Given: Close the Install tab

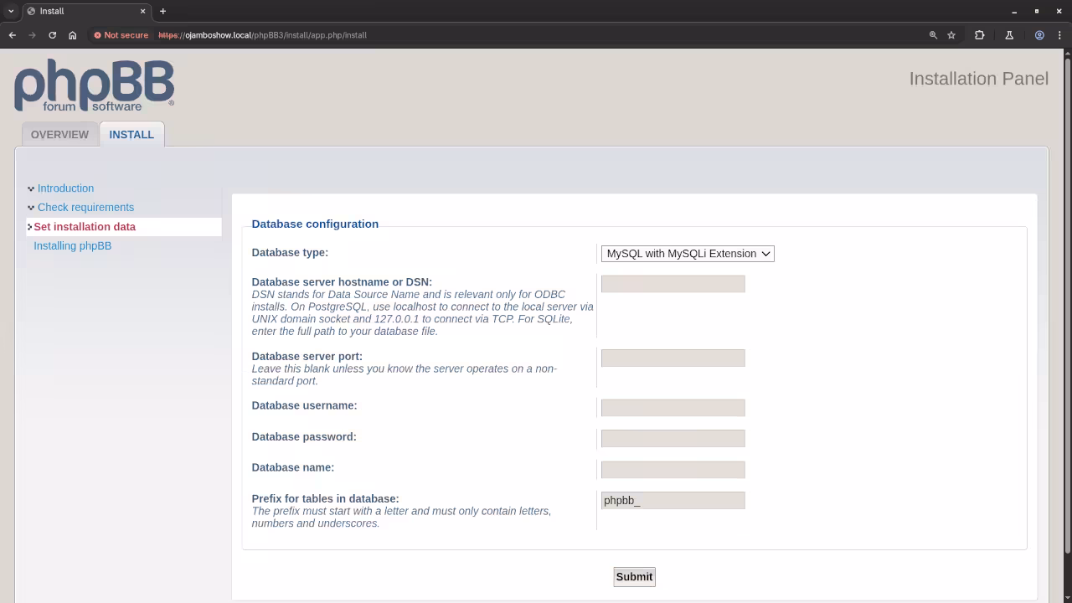Looking at the screenshot, I should click(142, 11).
